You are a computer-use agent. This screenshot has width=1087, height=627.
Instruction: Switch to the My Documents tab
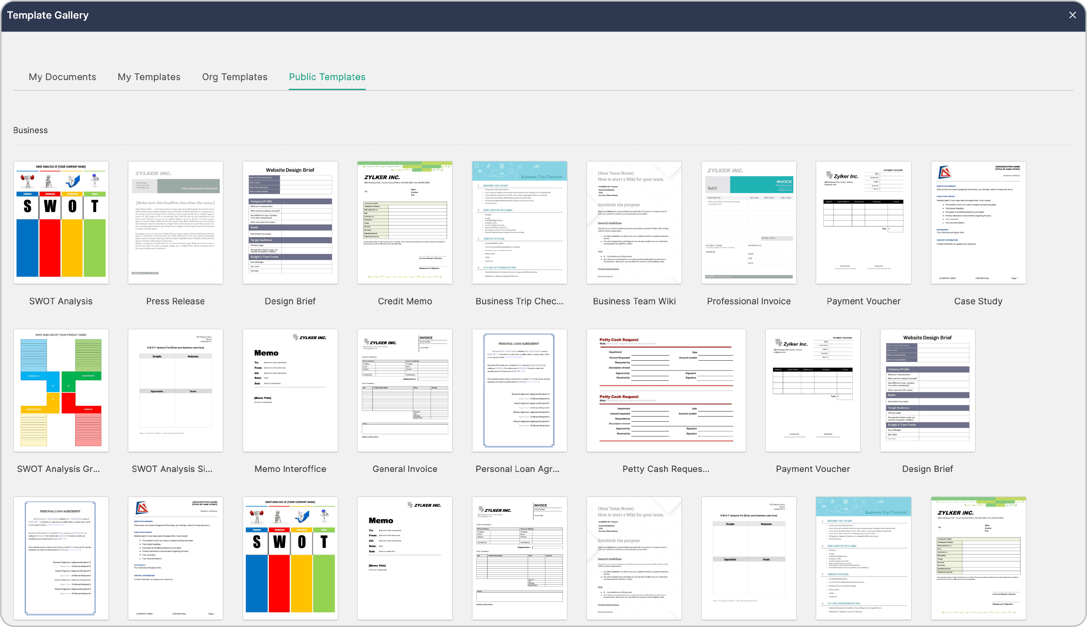pos(62,77)
